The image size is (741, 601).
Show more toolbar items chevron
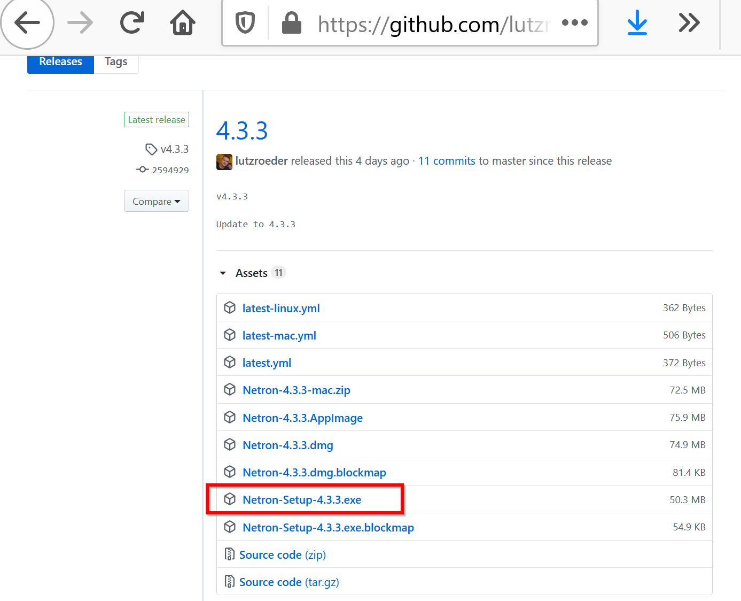(689, 22)
